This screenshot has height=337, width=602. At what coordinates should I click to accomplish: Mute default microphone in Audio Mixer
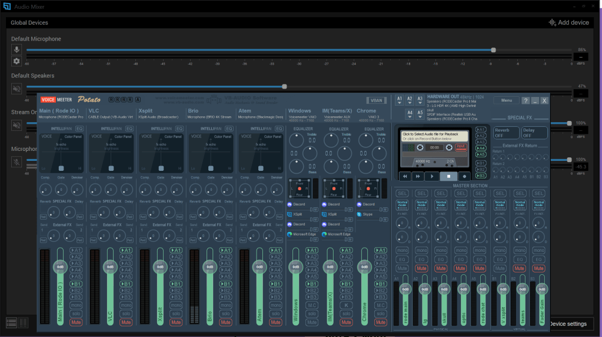(x=16, y=49)
